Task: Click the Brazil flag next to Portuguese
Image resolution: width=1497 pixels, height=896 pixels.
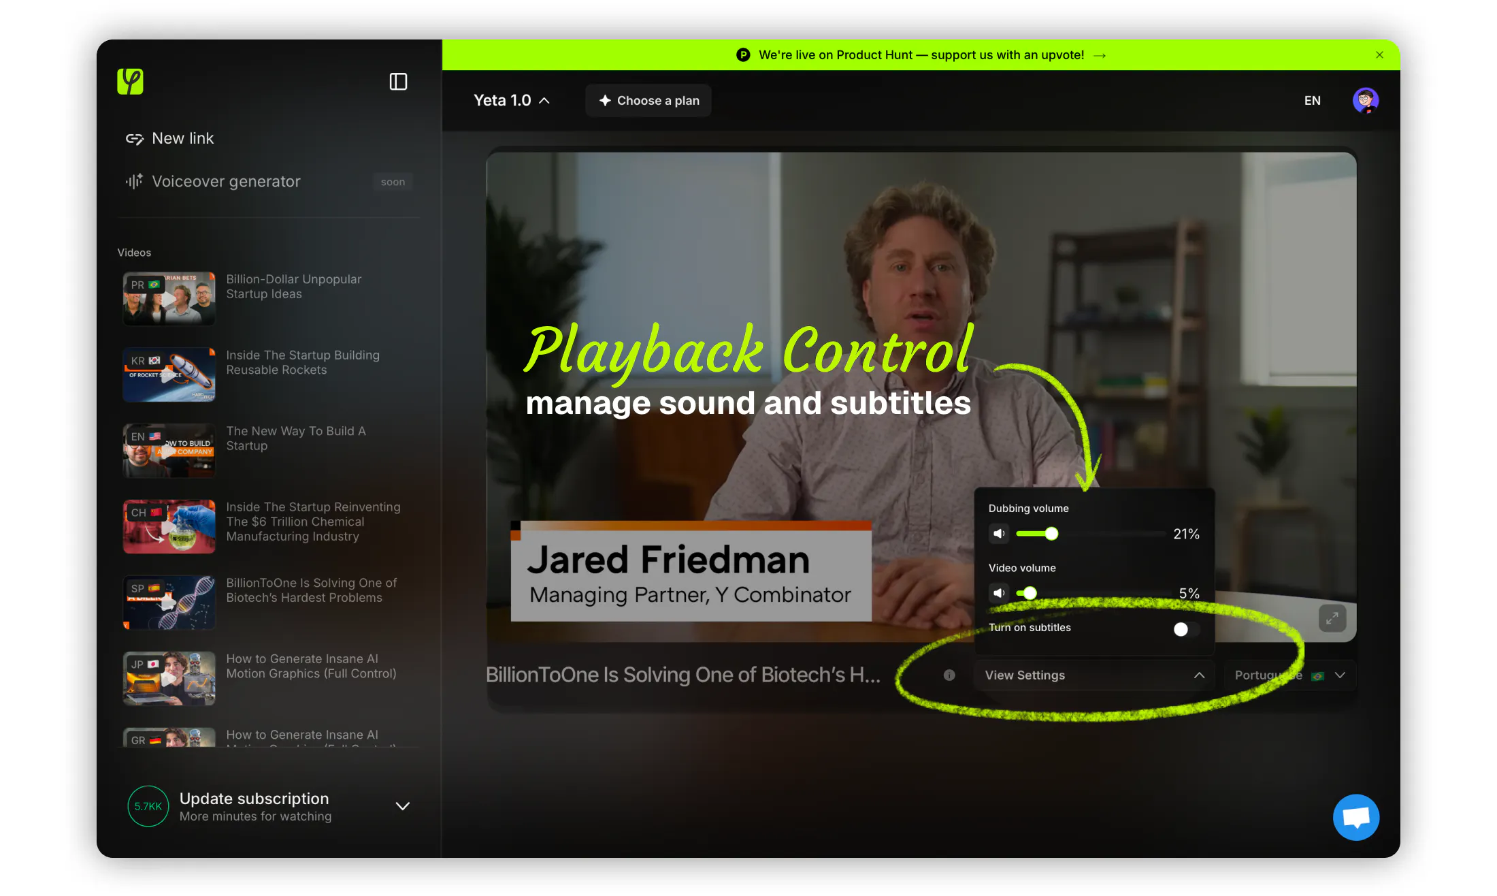Action: (x=1318, y=676)
